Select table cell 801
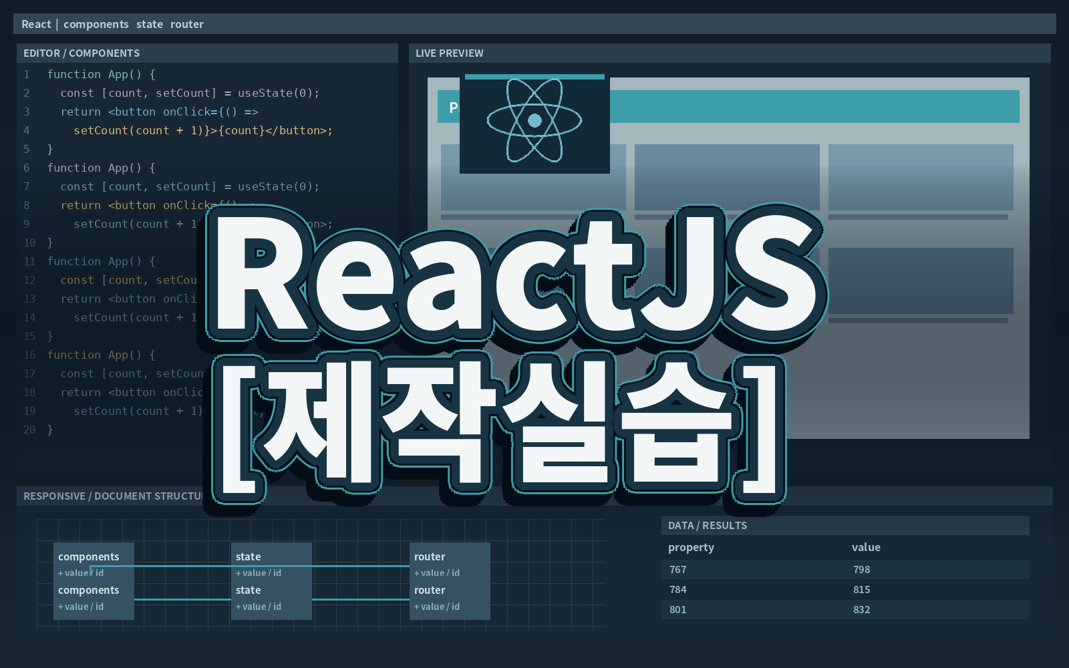The image size is (1069, 668). 678,609
